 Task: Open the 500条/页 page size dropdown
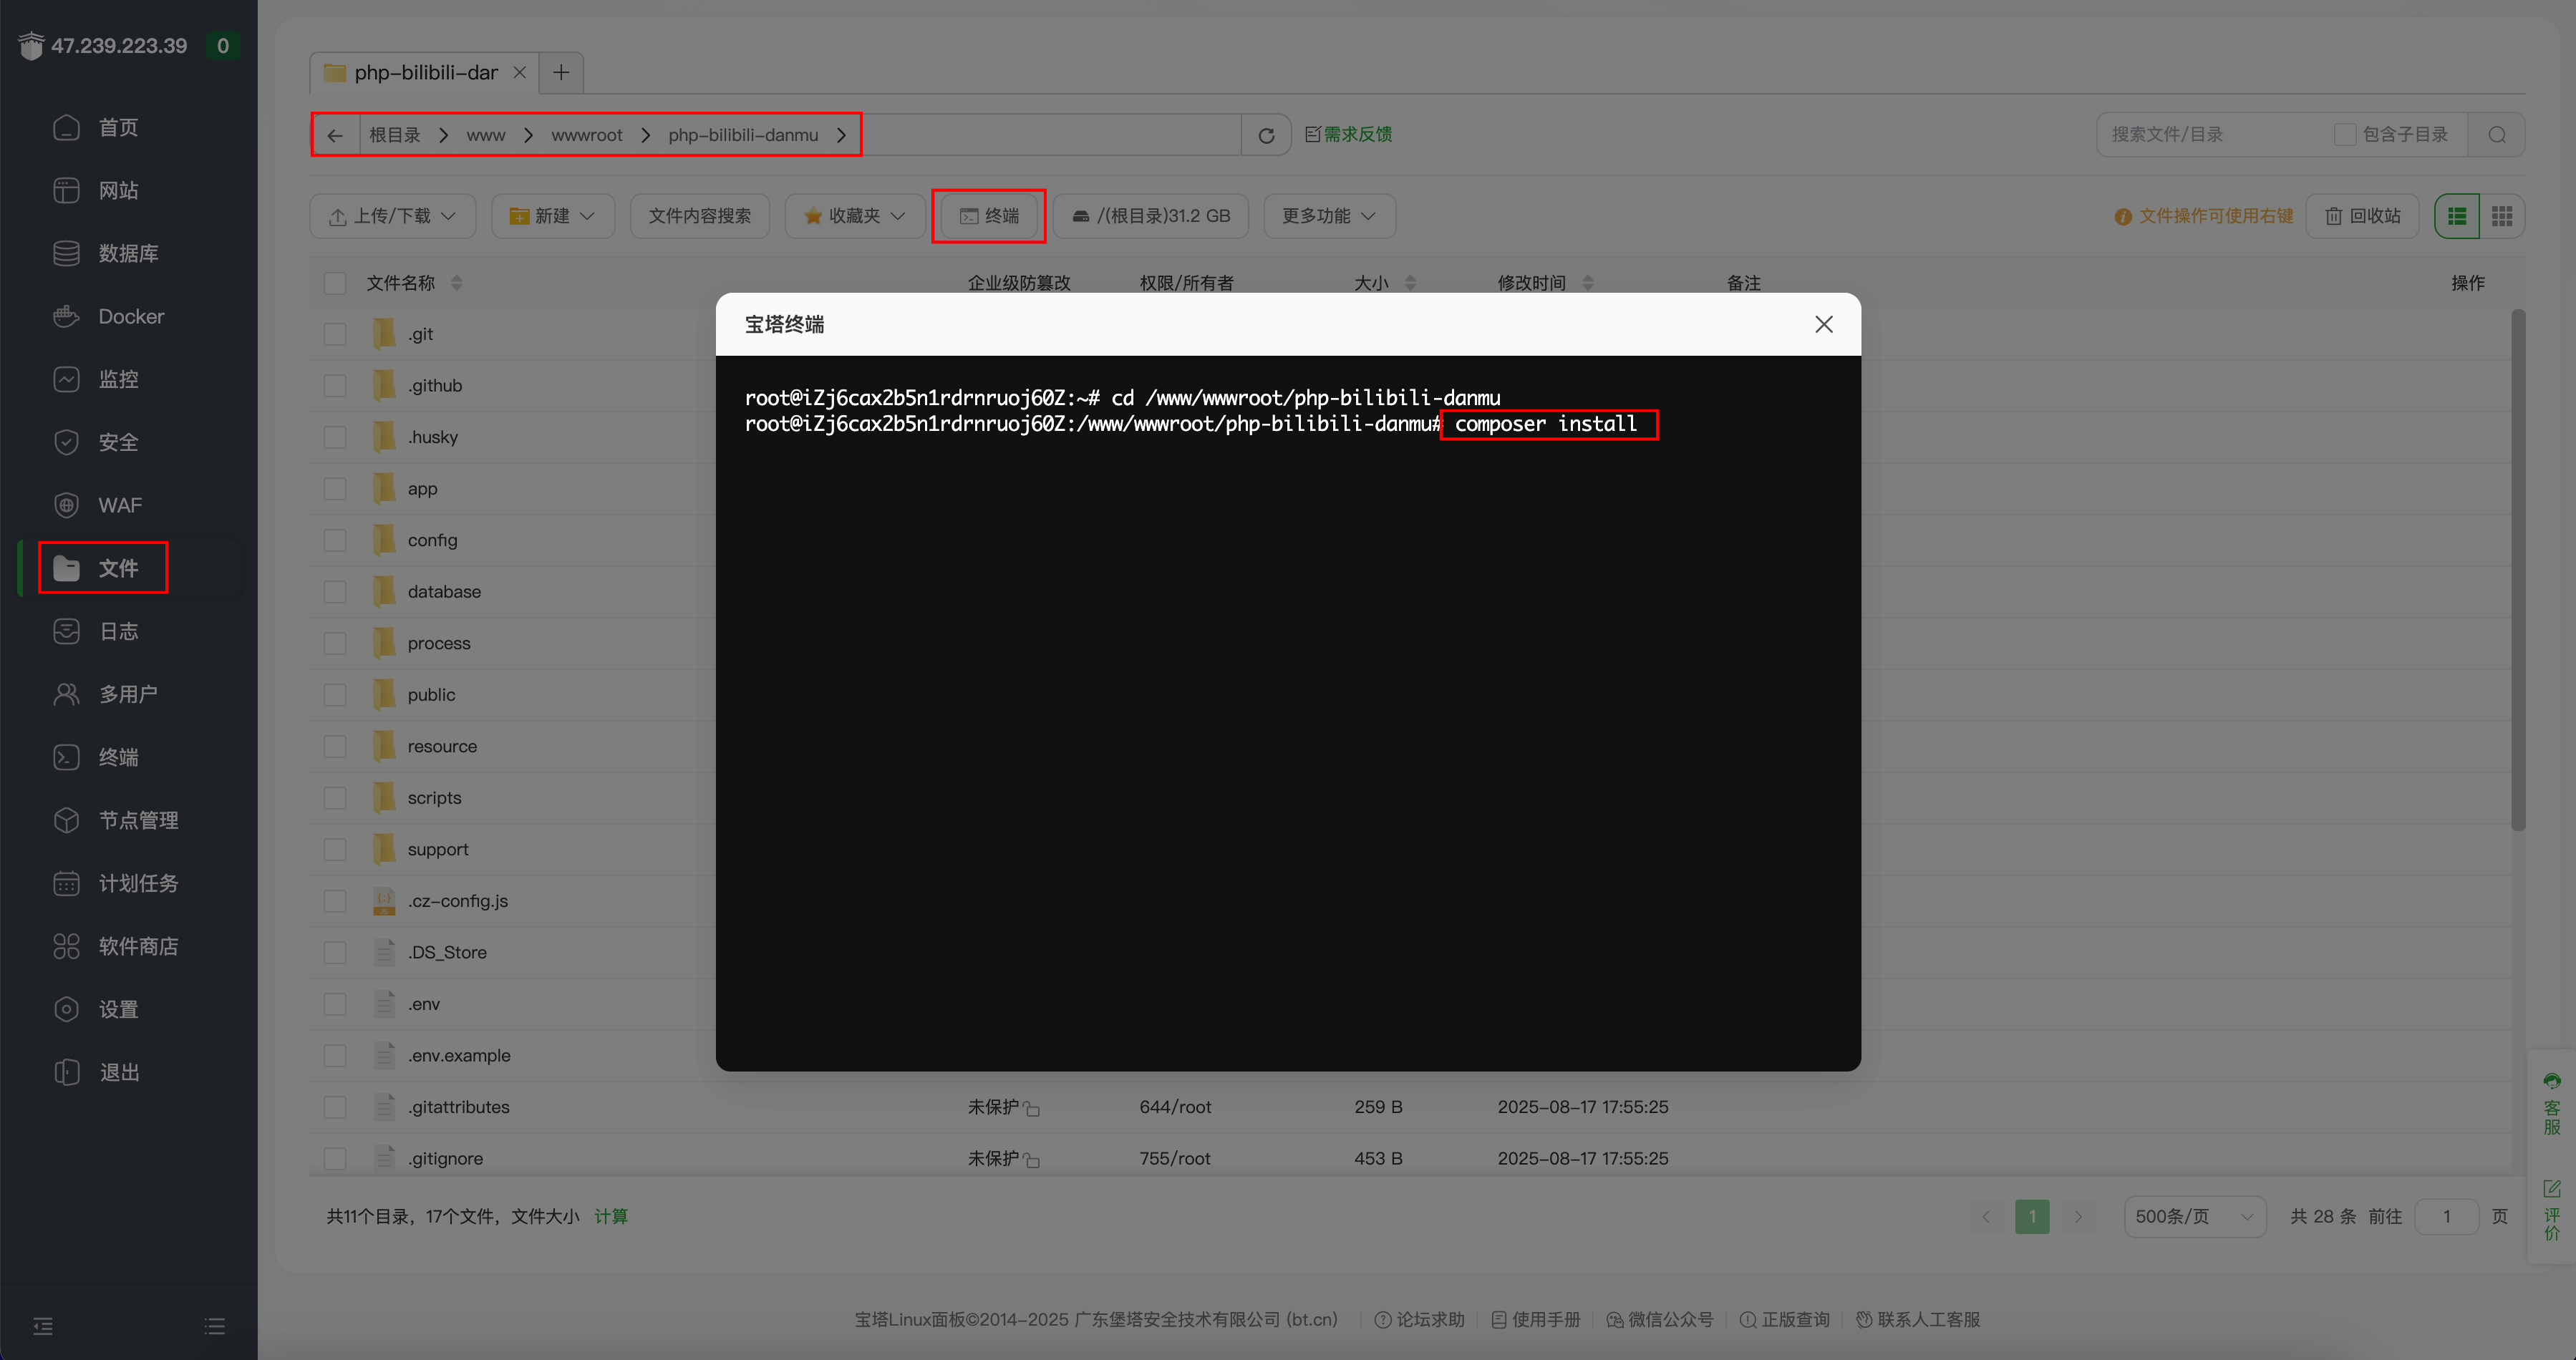tap(2194, 1217)
